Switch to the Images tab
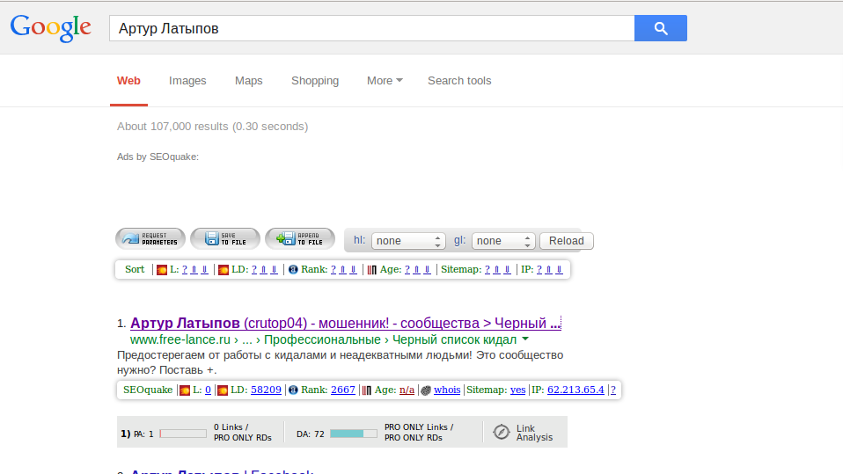The height and width of the screenshot is (474, 843). pos(187,81)
